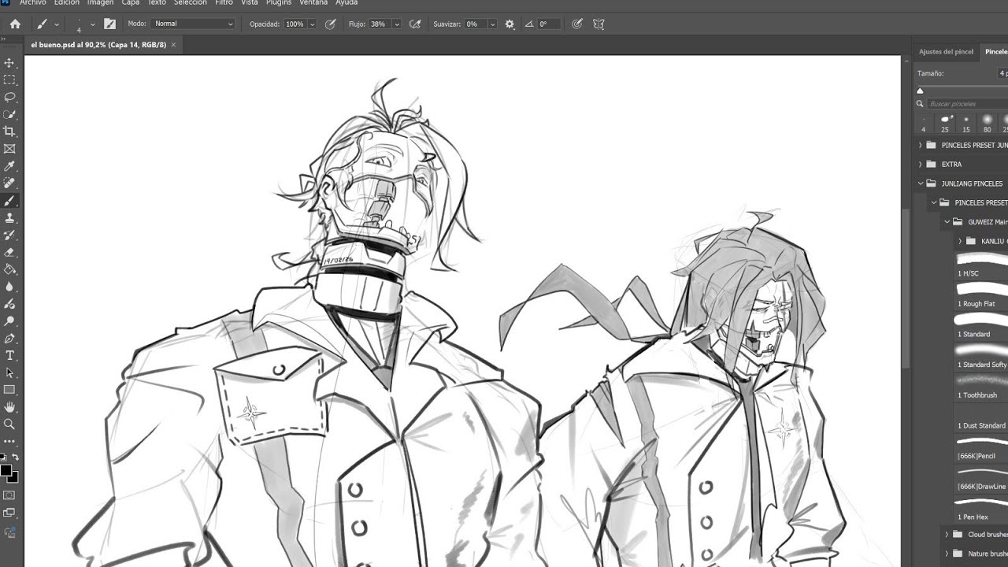The image size is (1008, 567).
Task: Expand the Cloud brushes folder
Action: (x=947, y=534)
